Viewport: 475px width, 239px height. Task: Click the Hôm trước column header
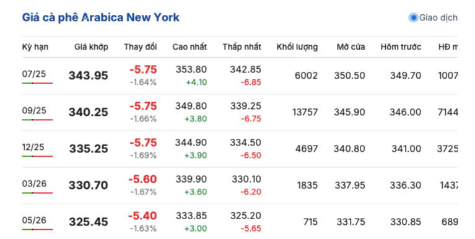[x=401, y=47]
